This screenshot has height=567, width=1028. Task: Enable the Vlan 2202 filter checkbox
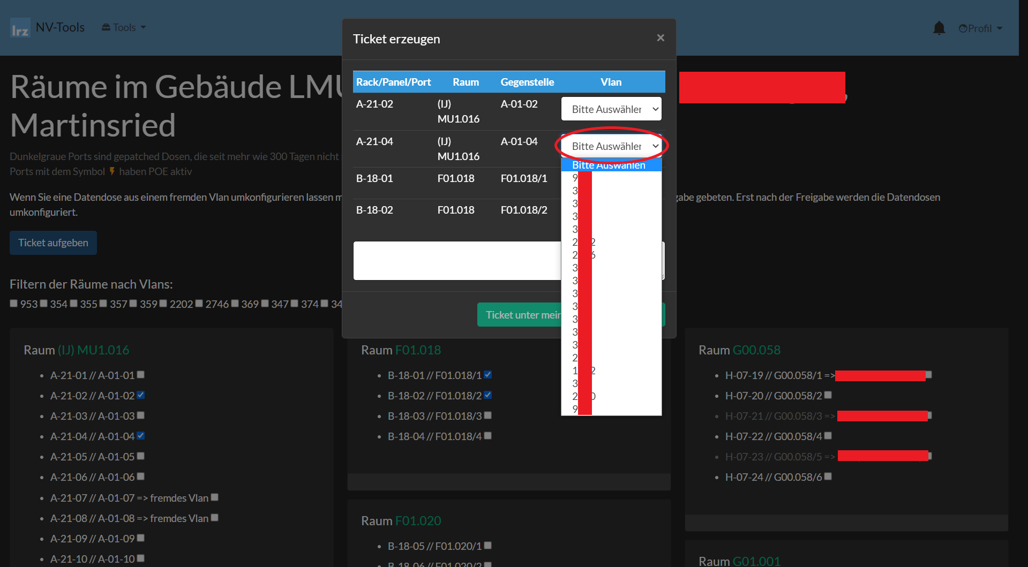point(163,304)
